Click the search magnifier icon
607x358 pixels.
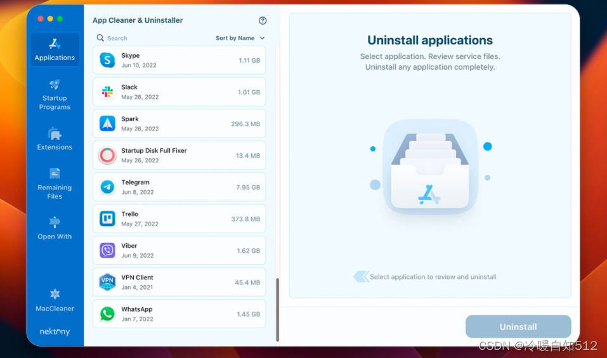point(100,38)
